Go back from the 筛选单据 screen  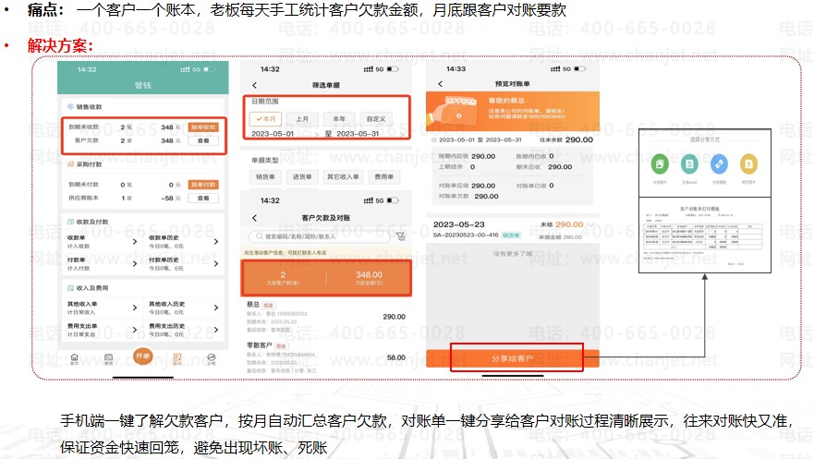[254, 85]
